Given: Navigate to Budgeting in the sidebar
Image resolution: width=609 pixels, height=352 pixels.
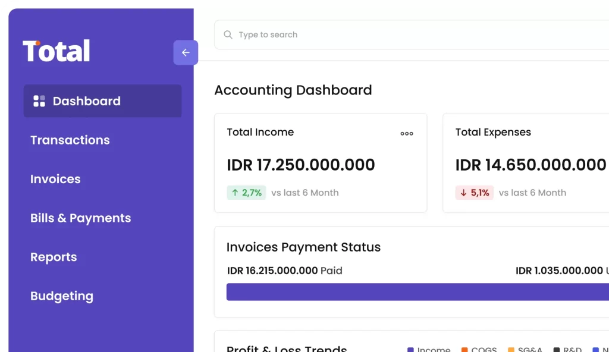Looking at the screenshot, I should coord(62,296).
